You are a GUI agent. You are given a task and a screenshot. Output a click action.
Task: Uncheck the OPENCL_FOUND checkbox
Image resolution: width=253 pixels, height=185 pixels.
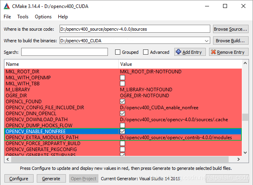tap(122, 102)
